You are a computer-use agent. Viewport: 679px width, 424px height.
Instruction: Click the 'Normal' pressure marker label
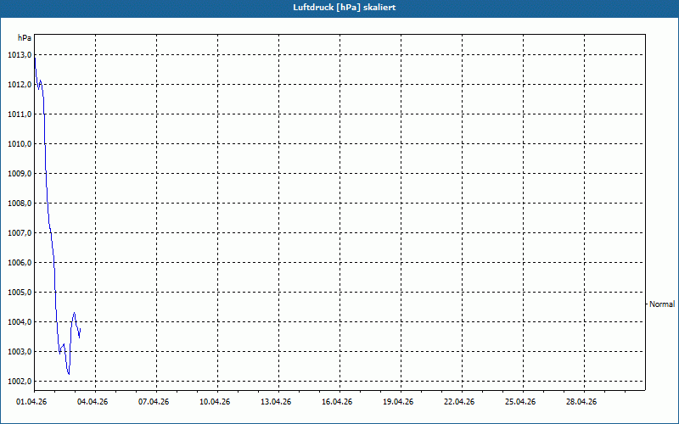pyautogui.click(x=662, y=304)
